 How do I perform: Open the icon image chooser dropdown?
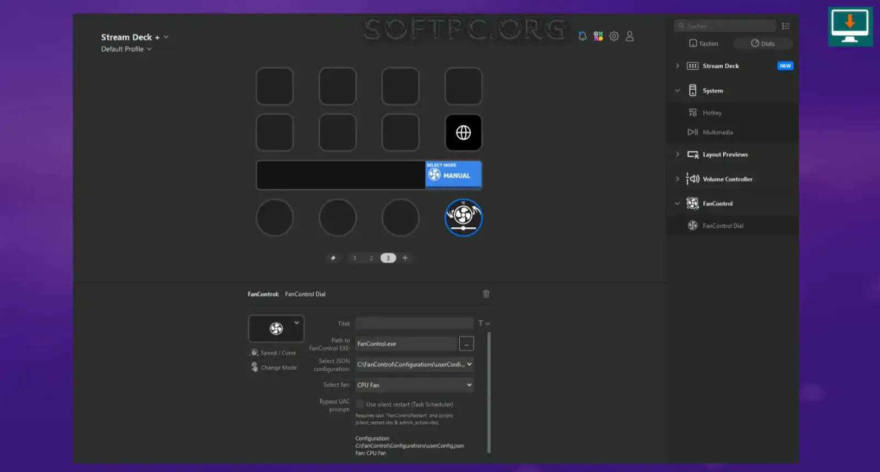tap(296, 323)
